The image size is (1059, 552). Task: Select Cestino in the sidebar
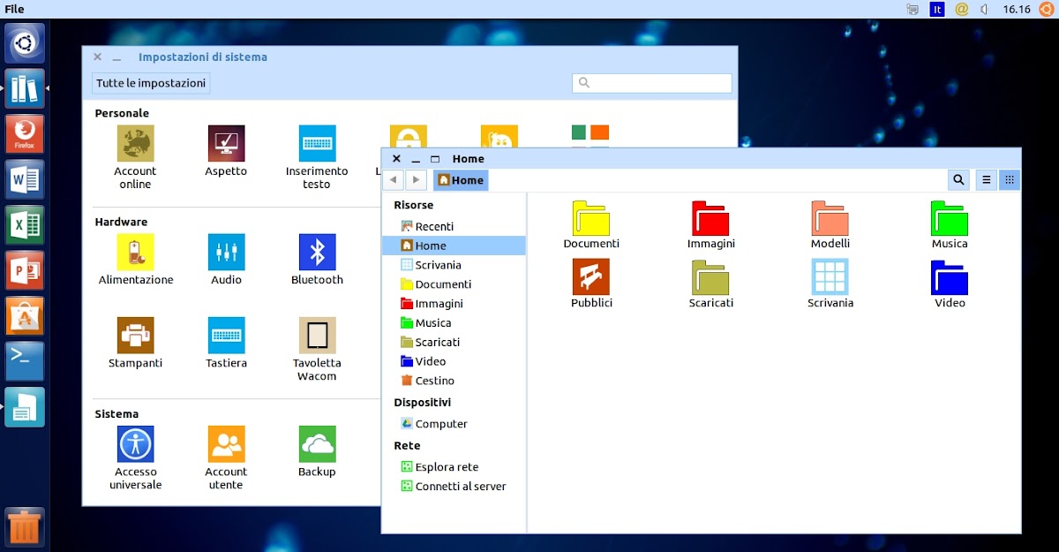tap(434, 381)
